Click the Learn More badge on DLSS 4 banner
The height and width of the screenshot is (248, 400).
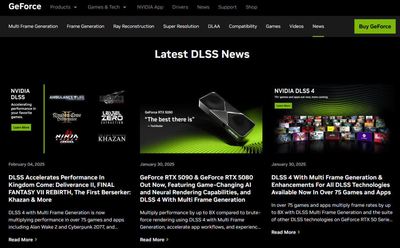click(x=283, y=106)
